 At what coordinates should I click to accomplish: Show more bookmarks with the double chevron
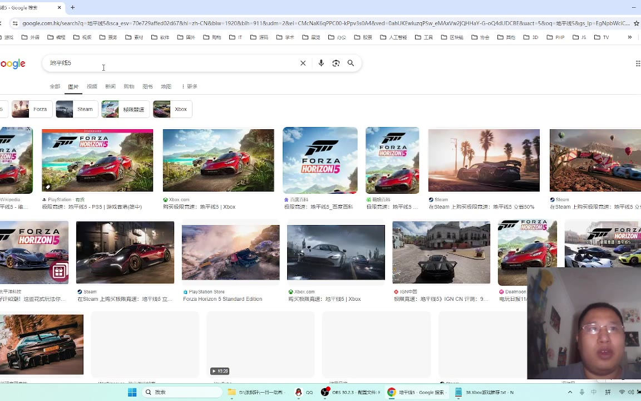629,37
